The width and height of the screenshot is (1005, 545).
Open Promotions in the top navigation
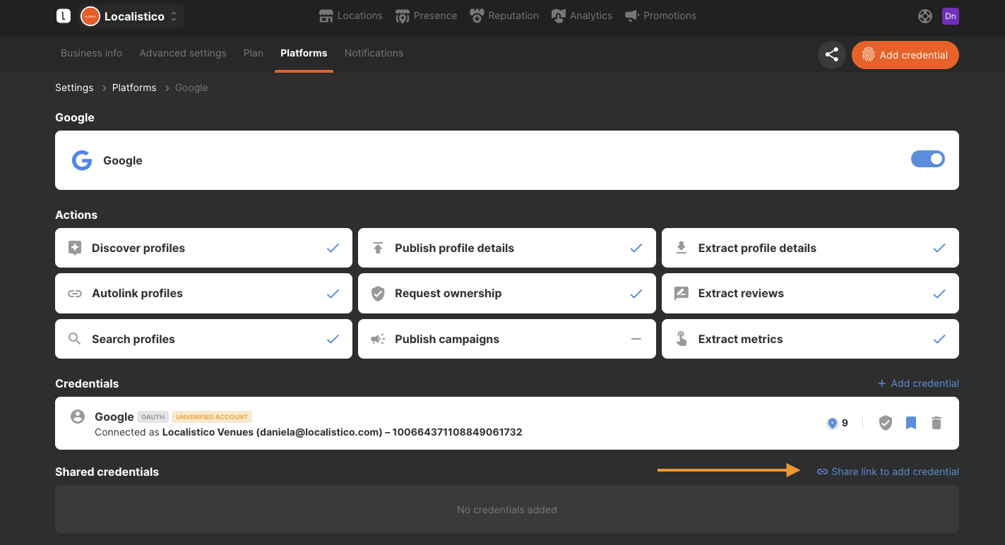pyautogui.click(x=660, y=16)
